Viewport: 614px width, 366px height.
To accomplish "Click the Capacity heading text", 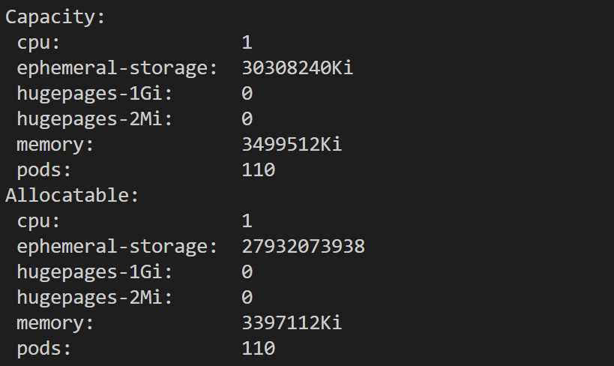I will click(x=55, y=17).
